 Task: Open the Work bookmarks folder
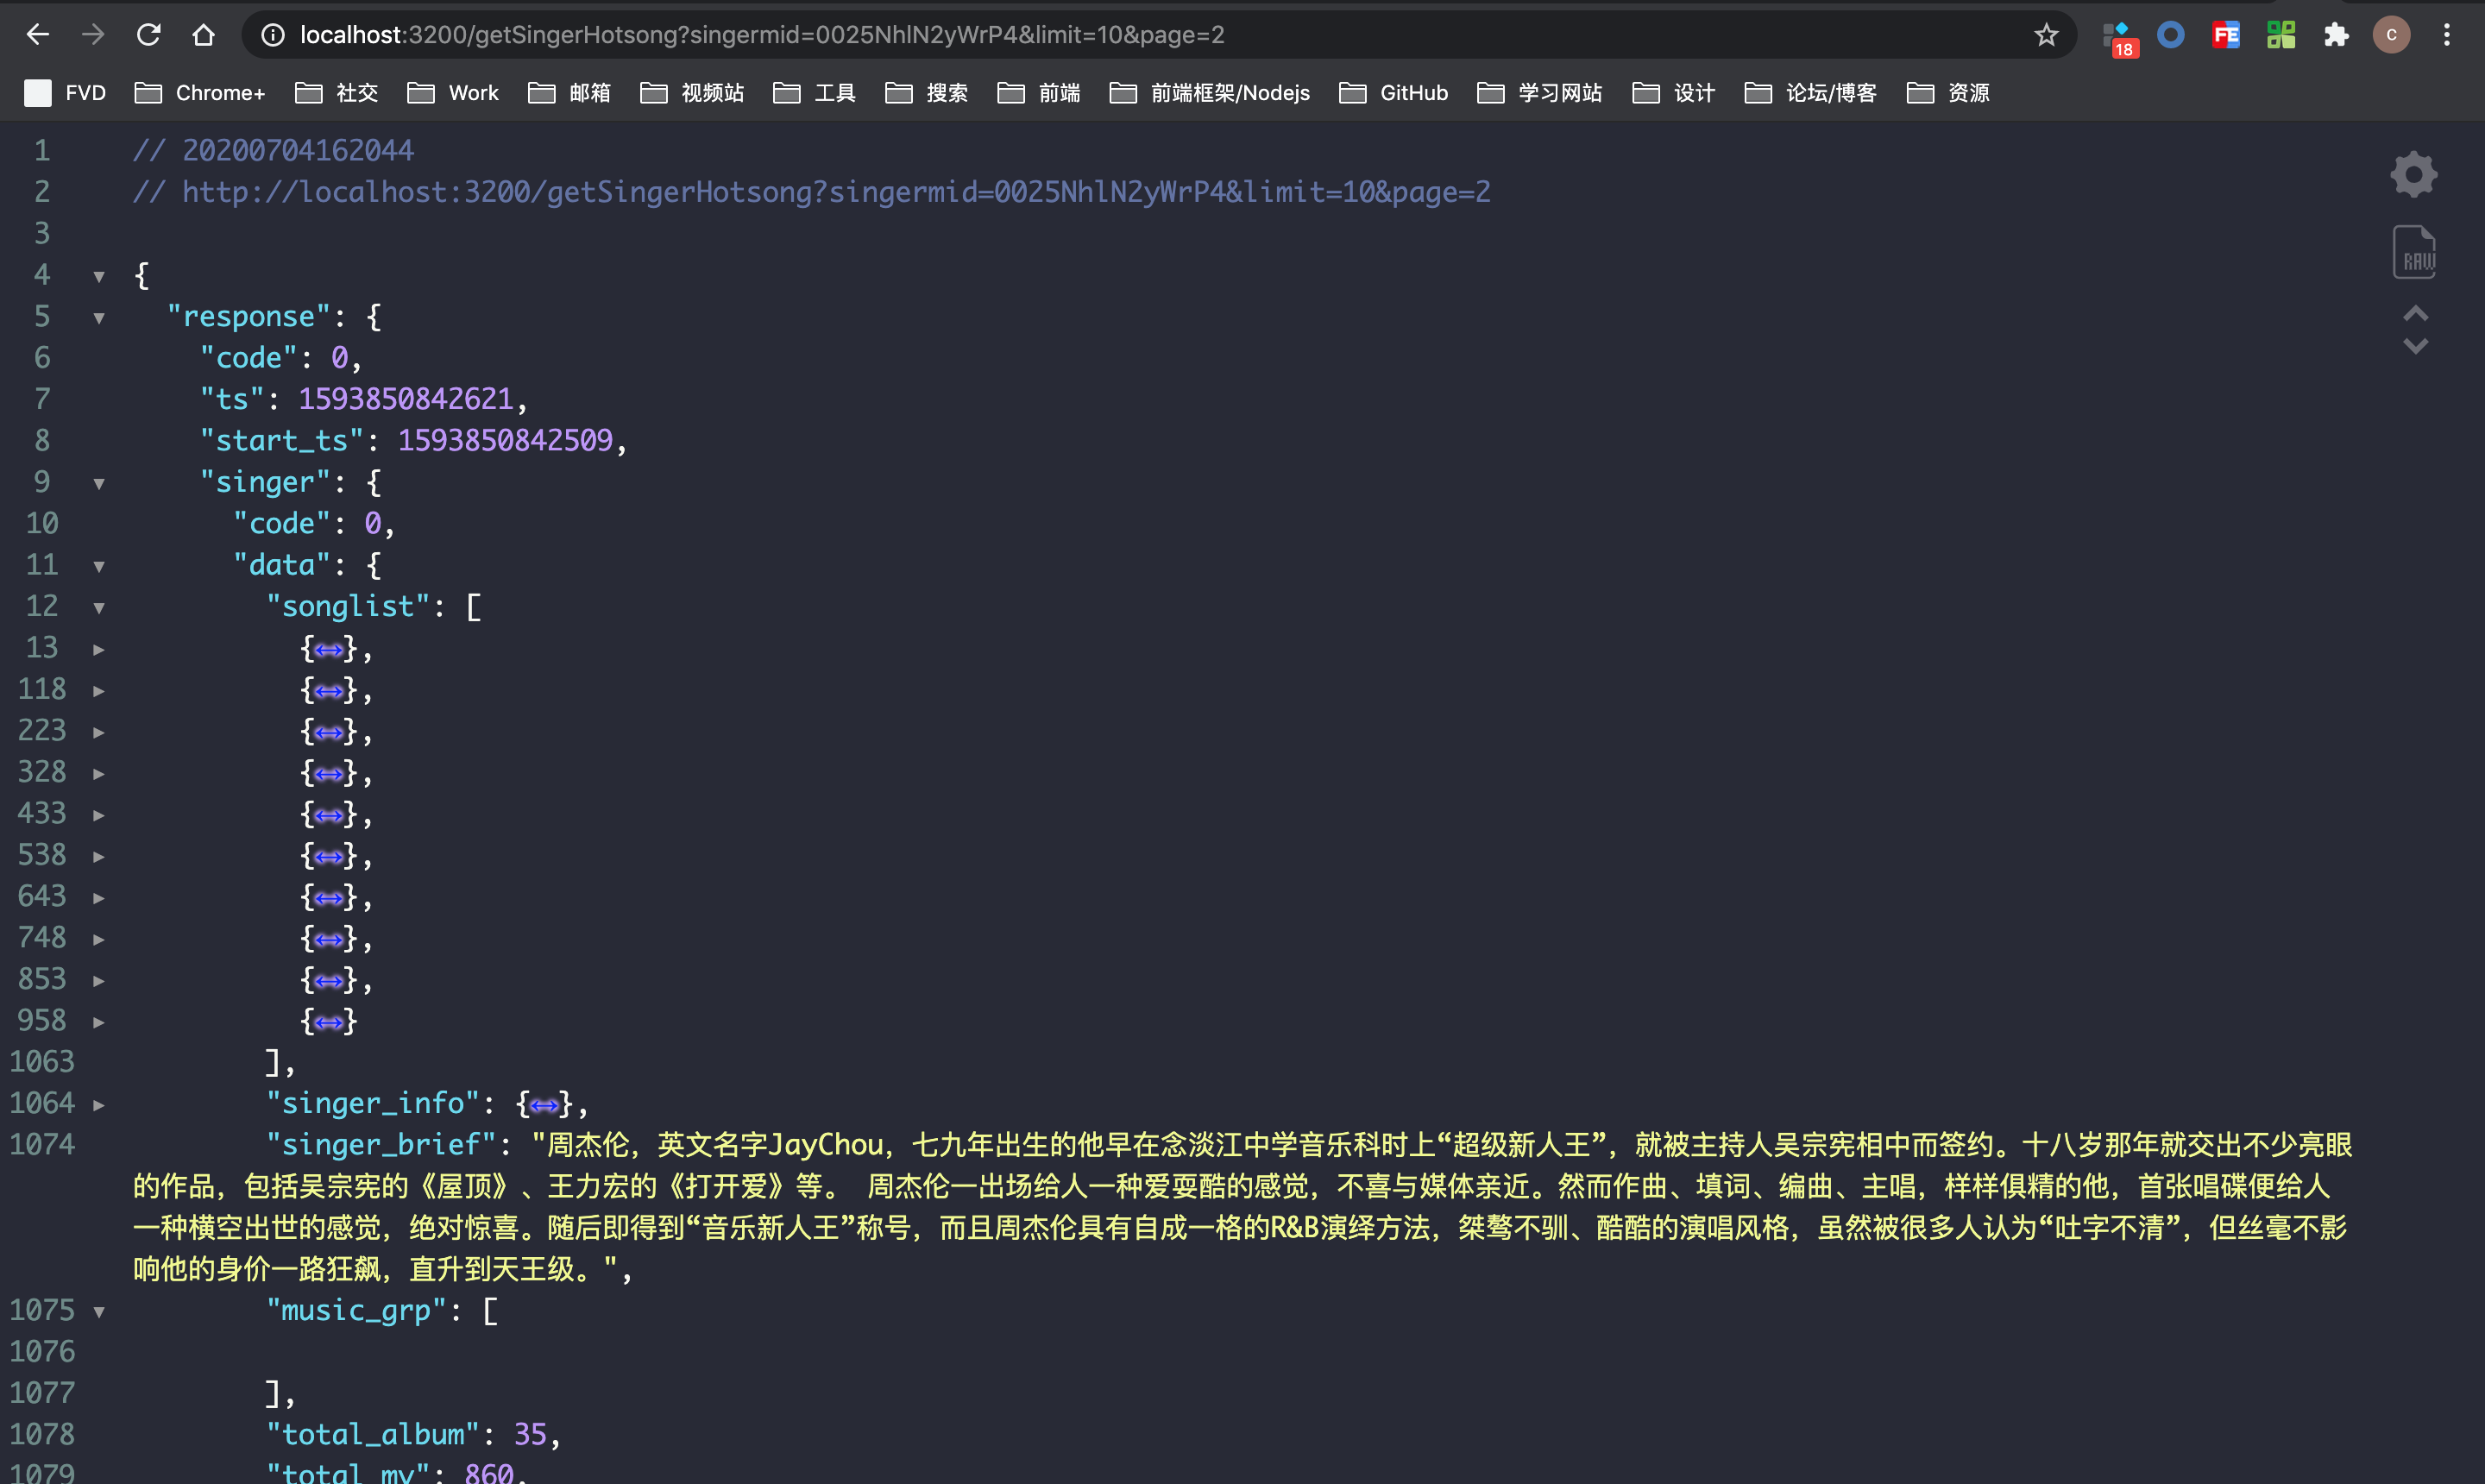point(453,93)
